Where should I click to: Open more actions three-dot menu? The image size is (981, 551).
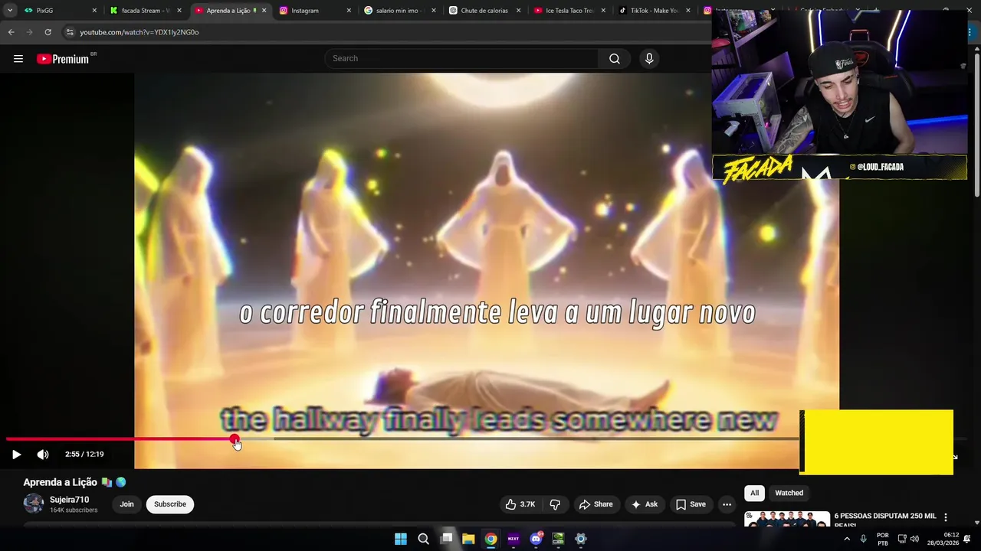pos(727,504)
